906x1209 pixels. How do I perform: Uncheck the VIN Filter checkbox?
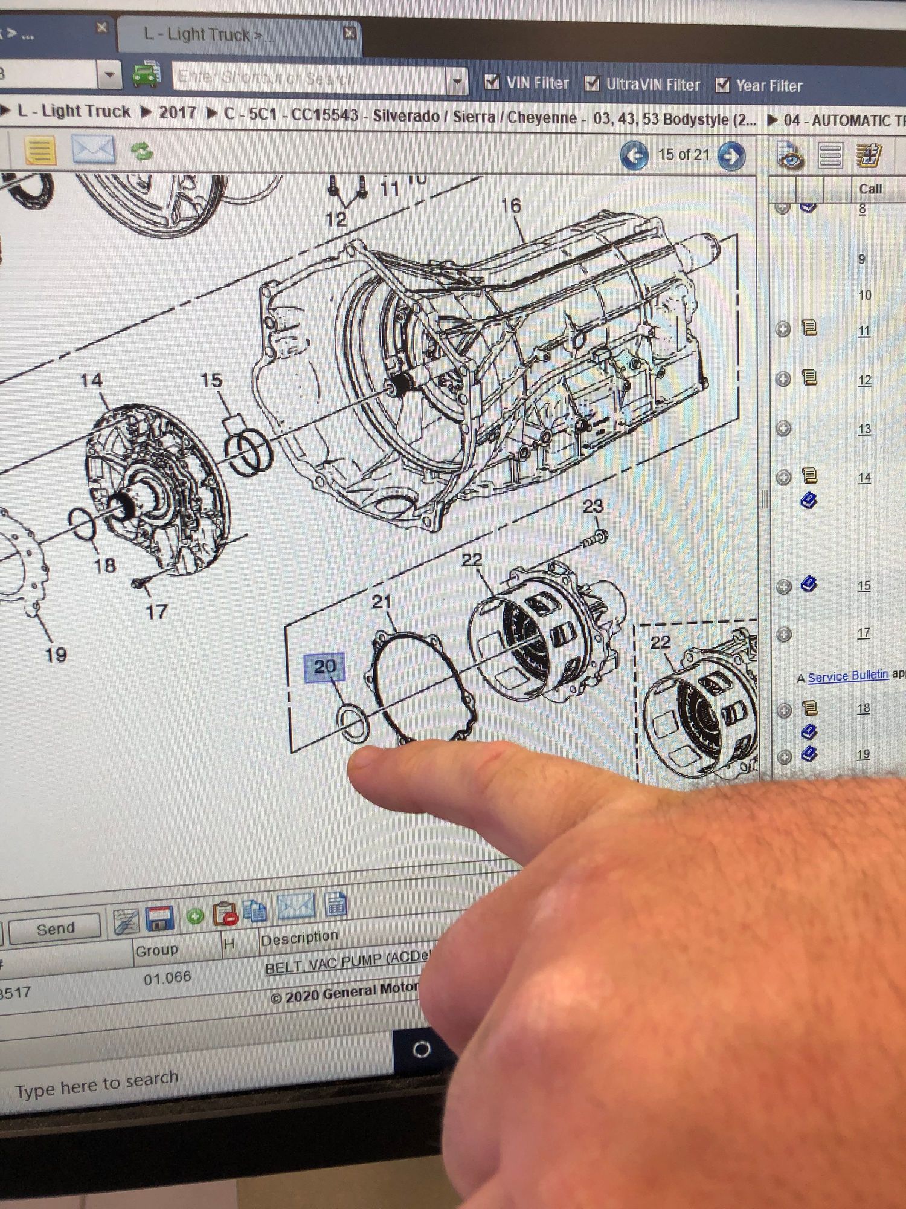click(492, 82)
